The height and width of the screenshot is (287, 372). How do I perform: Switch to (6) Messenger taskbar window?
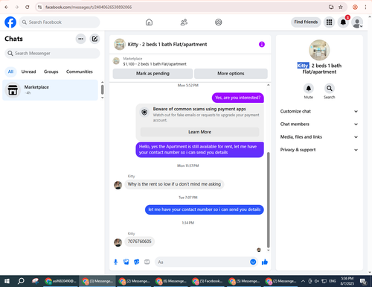[170, 281]
